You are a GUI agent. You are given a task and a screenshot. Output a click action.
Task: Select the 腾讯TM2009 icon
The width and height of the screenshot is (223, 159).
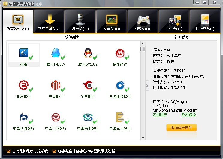[x=56, y=53]
